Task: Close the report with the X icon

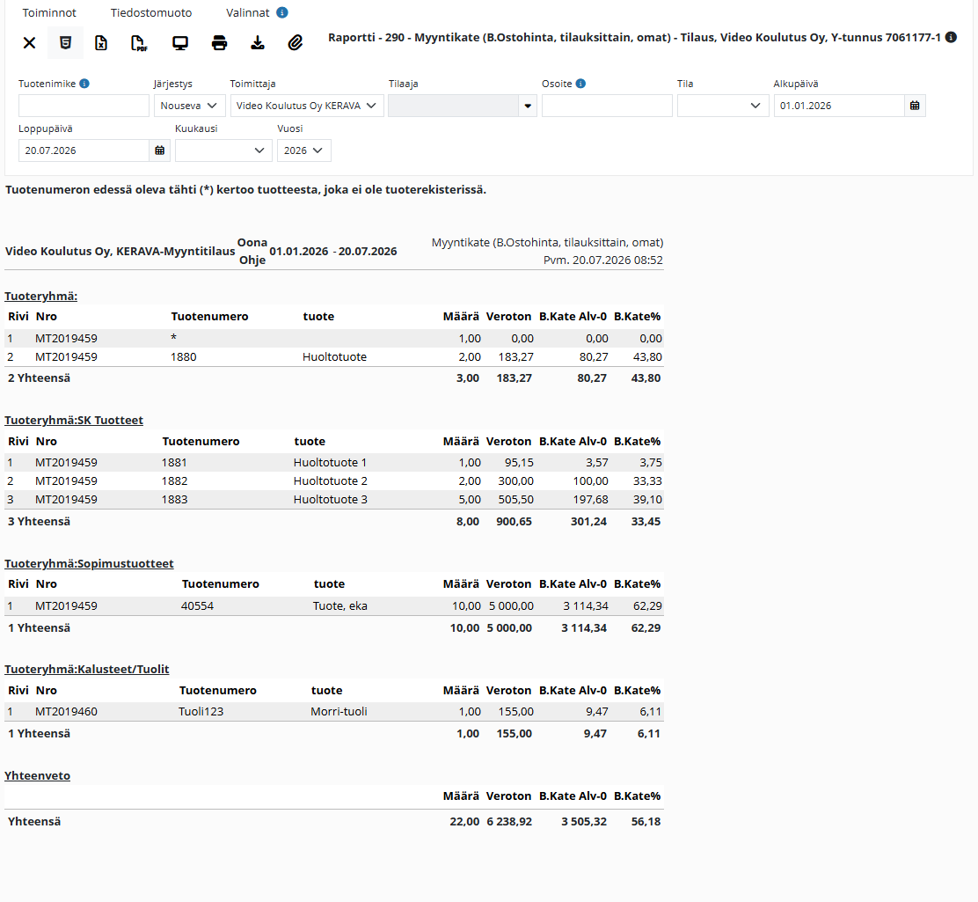Action: (x=29, y=42)
